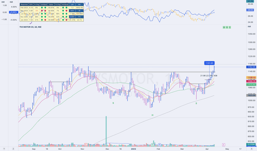The height and width of the screenshot is (151, 257).
Task: Click the green earnings 'E' marker near February
Action: pos(152,145)
